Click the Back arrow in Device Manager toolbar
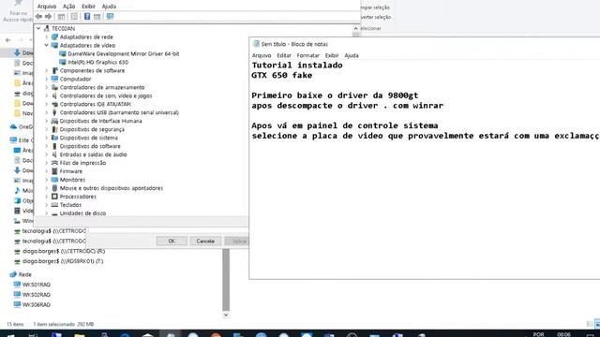The image size is (600, 337). [x=38, y=17]
